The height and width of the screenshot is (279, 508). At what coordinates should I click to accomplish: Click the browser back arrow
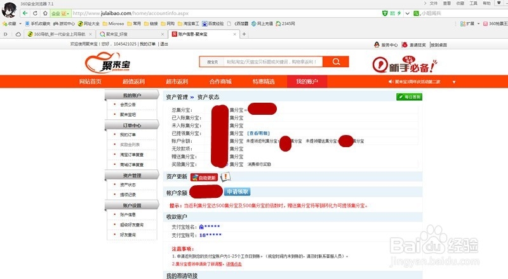(x=25, y=13)
